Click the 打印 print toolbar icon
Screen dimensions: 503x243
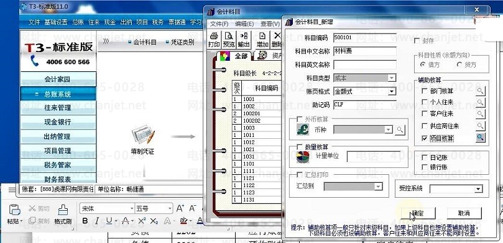click(x=214, y=40)
